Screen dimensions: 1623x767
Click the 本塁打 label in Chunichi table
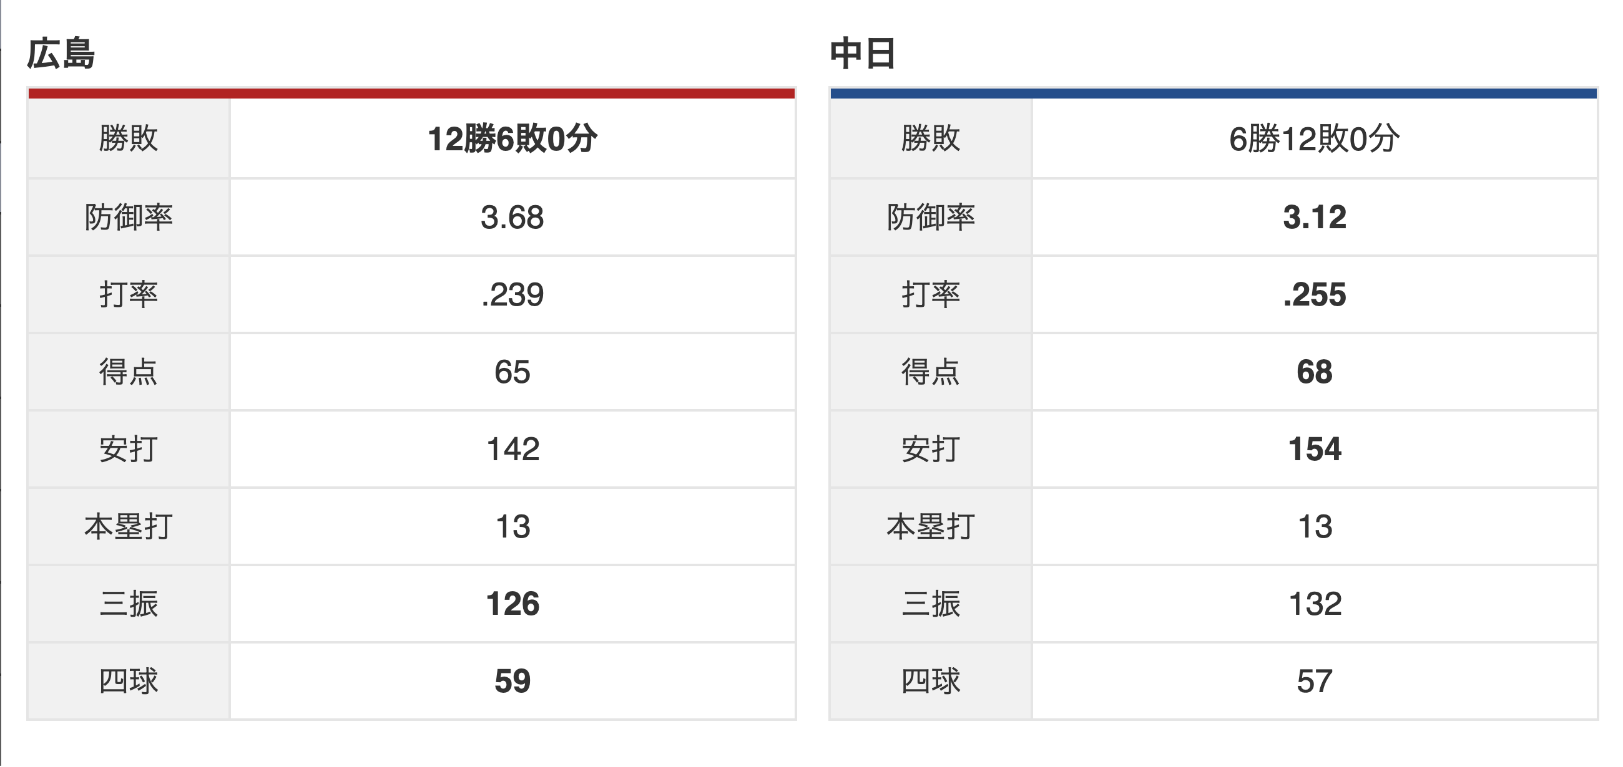pyautogui.click(x=931, y=528)
